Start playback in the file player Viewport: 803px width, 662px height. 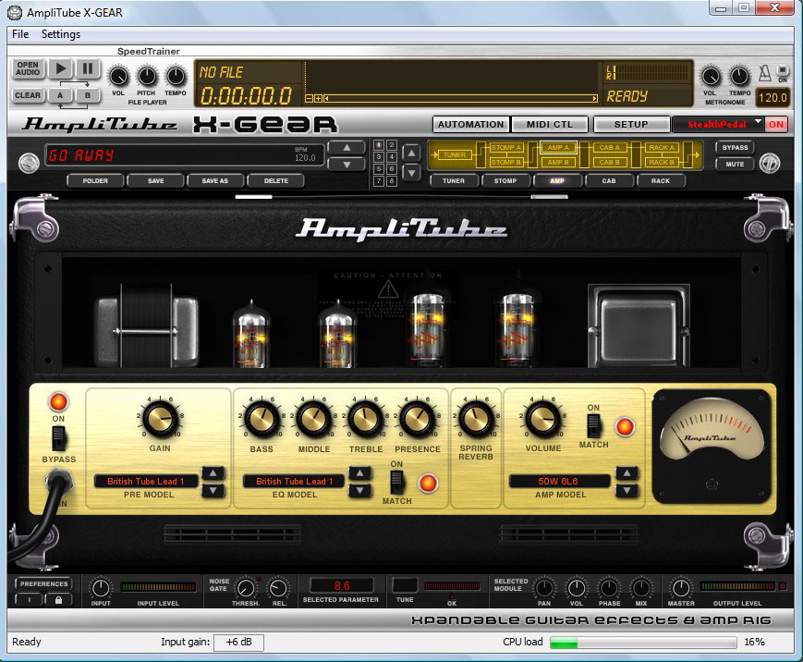tap(61, 68)
